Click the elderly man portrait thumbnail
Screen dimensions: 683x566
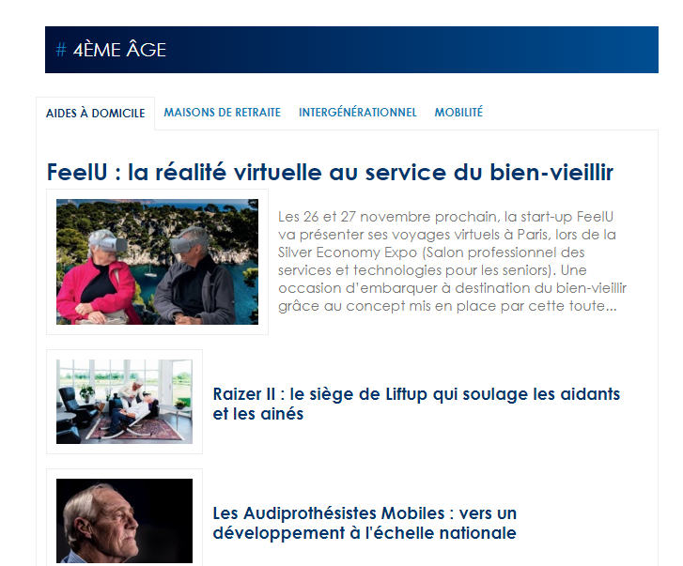[124, 521]
